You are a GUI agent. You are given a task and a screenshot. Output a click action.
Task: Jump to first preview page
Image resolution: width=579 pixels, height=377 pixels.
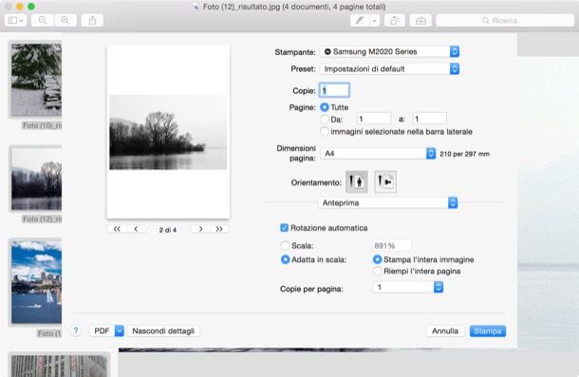pos(117,229)
